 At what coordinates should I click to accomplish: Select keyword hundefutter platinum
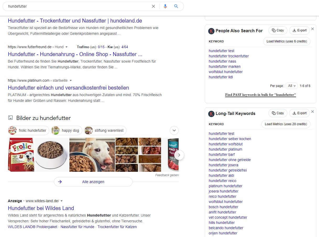coord(225,149)
